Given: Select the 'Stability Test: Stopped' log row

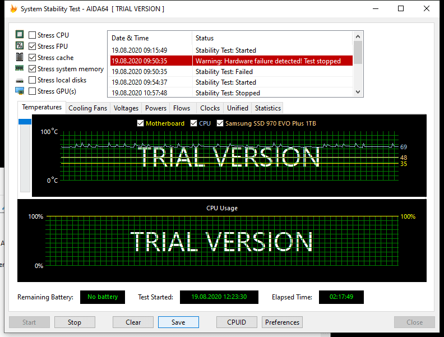Looking at the screenshot, I should [232, 93].
